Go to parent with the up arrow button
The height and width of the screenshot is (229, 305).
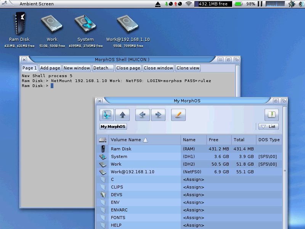122,115
